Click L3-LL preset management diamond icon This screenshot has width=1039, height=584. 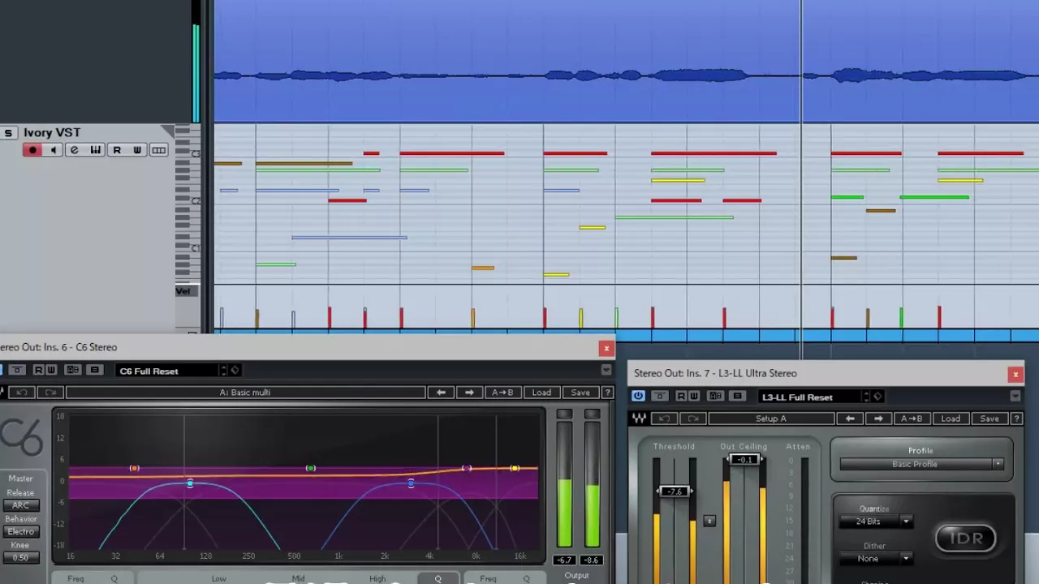pos(877,397)
